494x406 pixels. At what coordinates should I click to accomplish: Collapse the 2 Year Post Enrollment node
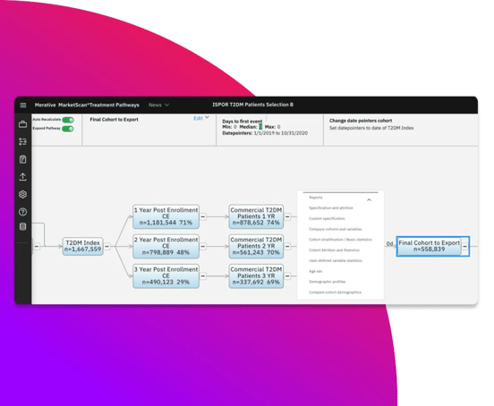(203, 246)
